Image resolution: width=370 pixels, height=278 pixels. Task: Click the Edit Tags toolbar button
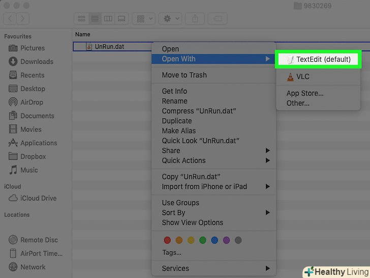218,18
